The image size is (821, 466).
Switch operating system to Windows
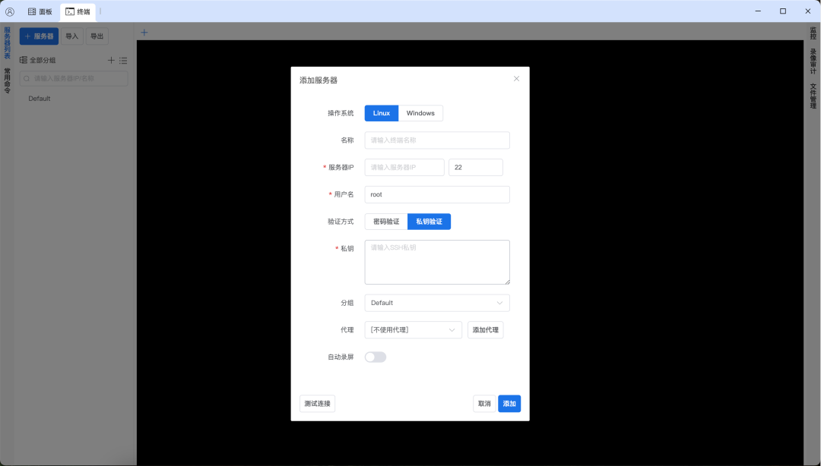point(420,112)
